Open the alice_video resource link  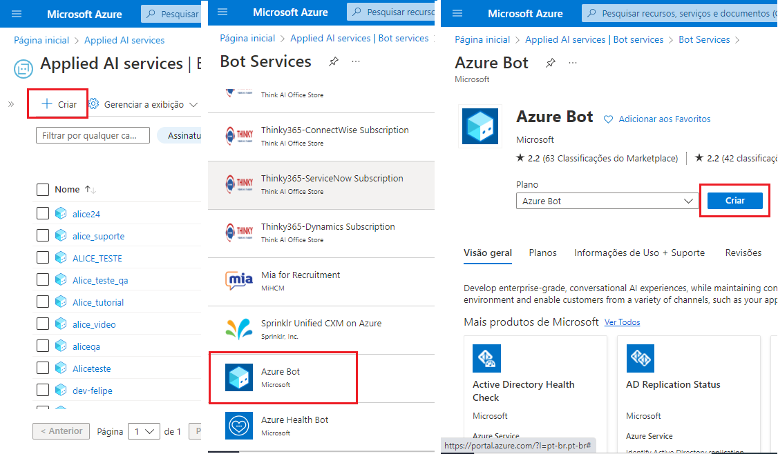point(94,325)
